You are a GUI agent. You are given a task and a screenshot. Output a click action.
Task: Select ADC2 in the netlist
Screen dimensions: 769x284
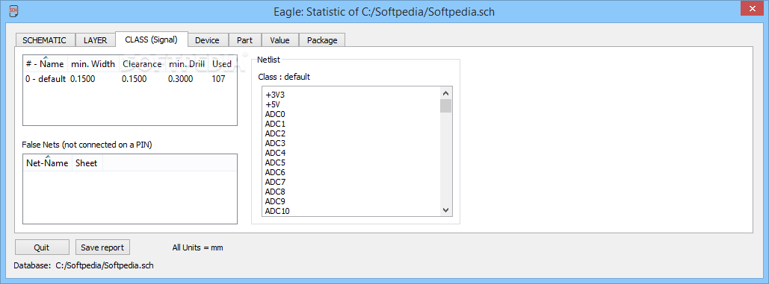click(x=275, y=133)
